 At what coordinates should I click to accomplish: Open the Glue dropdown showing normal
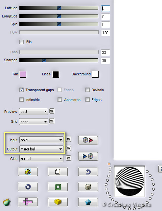pos(41,159)
